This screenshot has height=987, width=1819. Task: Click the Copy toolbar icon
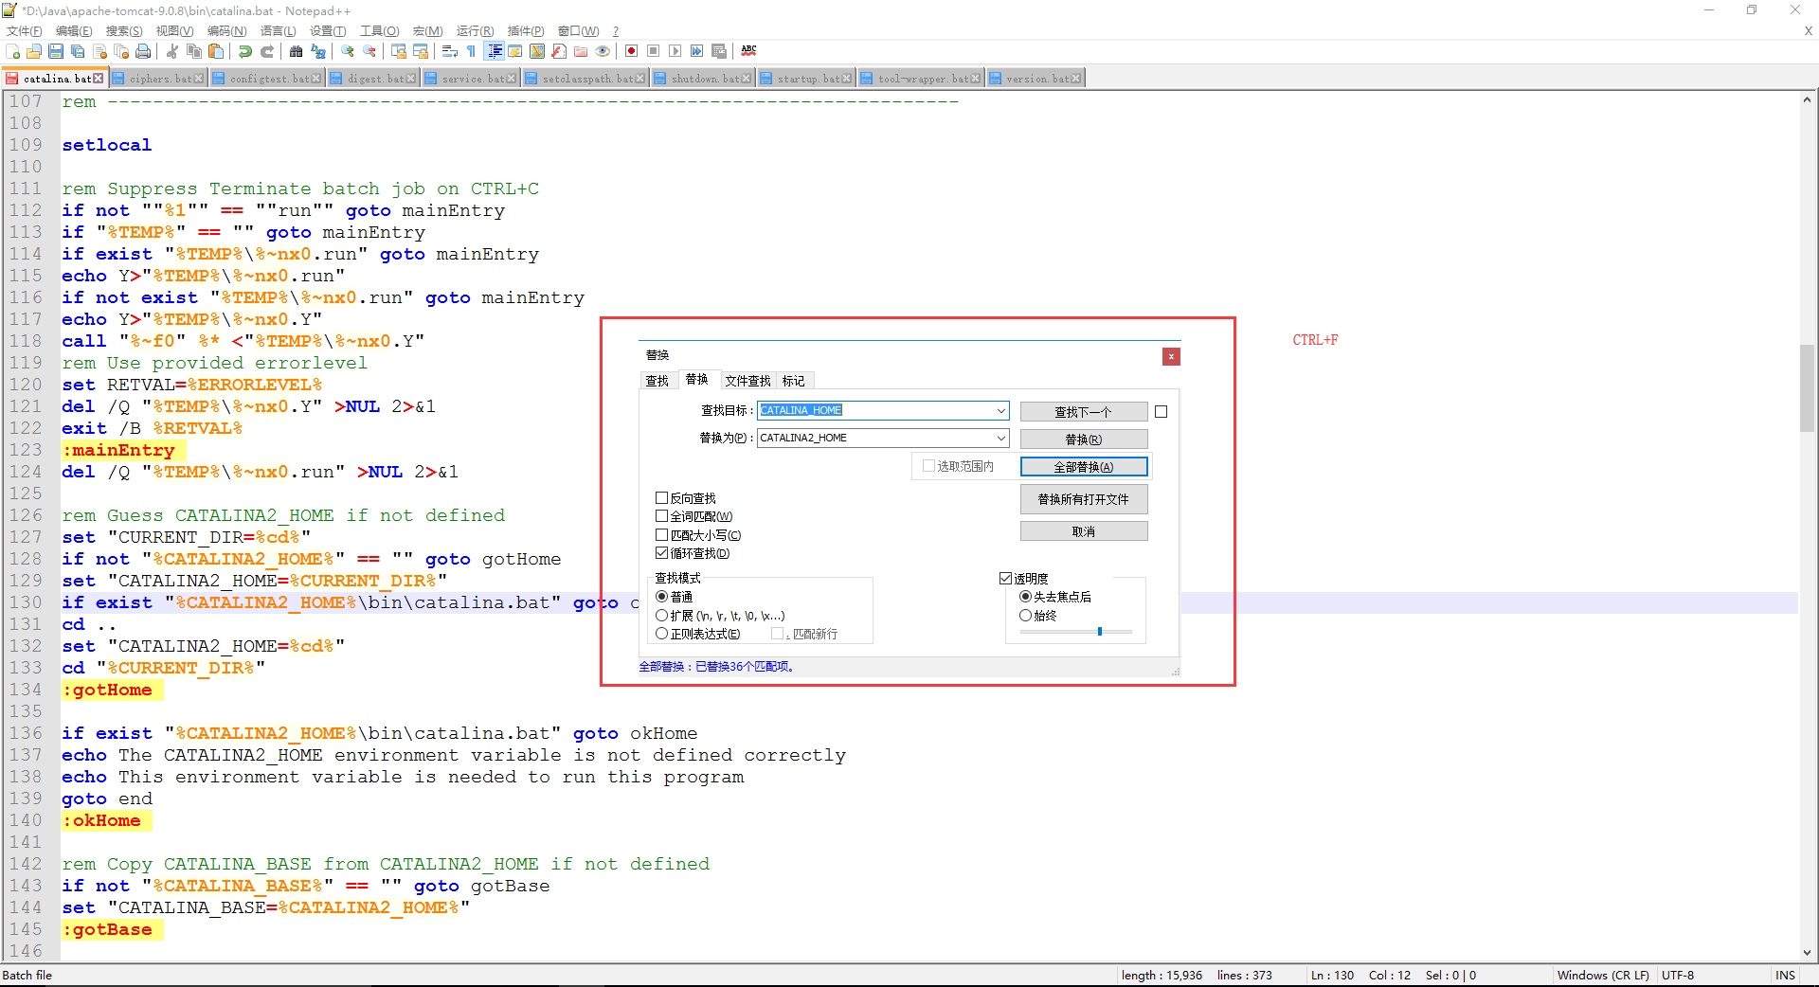194,51
